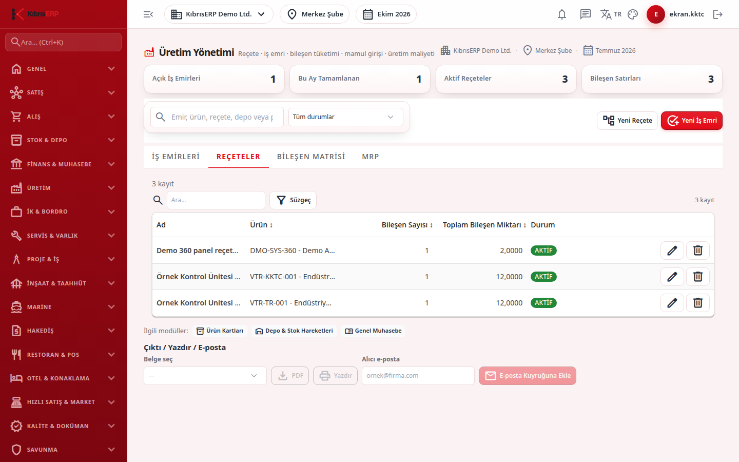This screenshot has width=739, height=462.
Task: Open the Ekim 2026 period picker
Action: (x=386, y=14)
